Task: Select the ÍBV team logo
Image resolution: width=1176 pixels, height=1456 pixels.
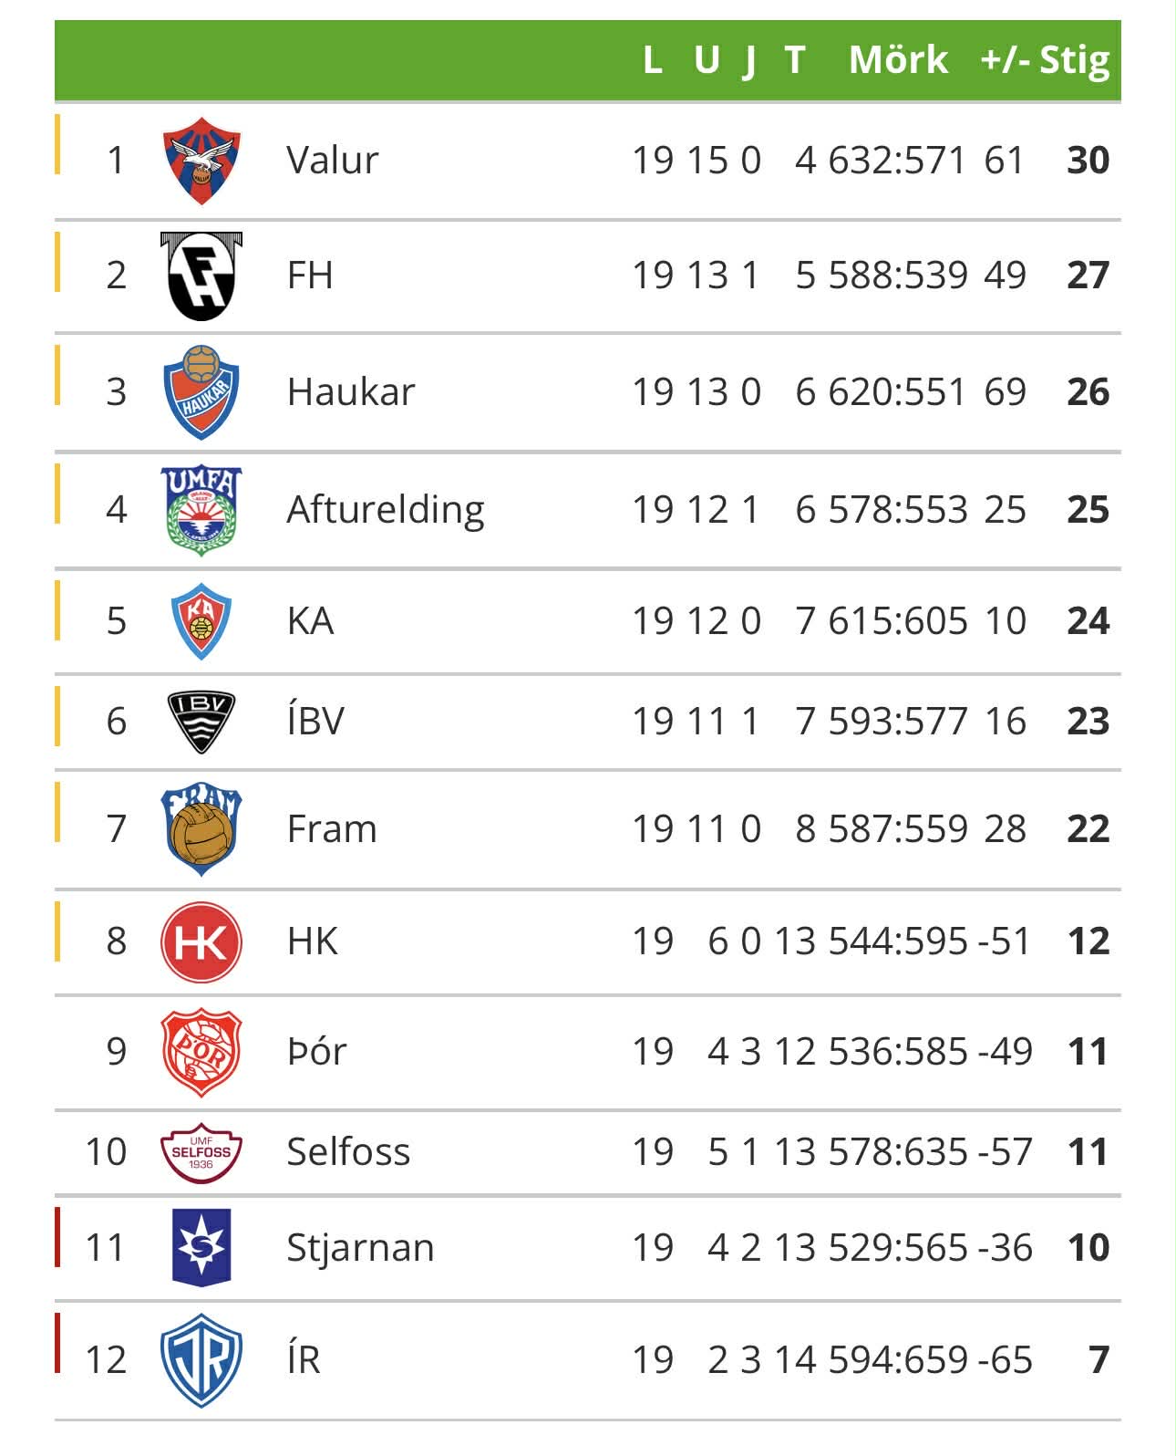Action: [201, 722]
